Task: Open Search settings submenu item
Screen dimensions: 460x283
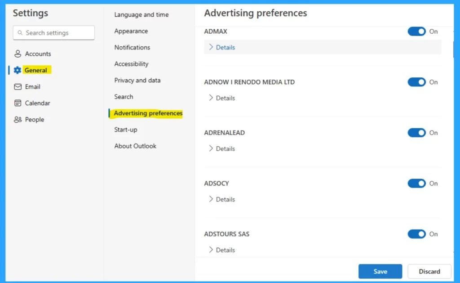Action: 124,97
